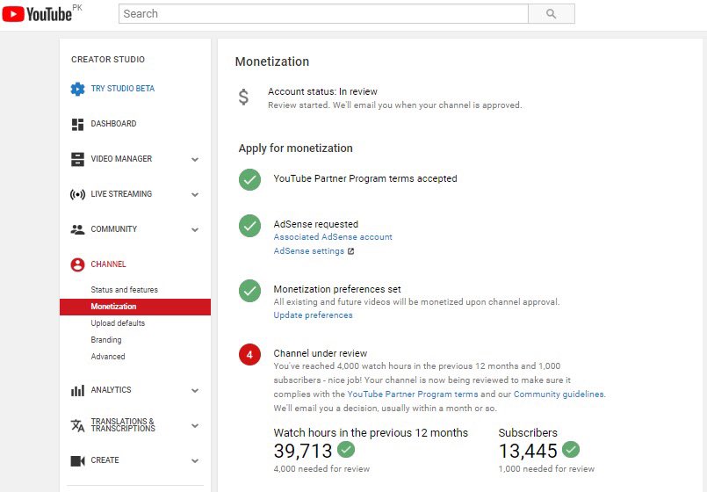Click the subscribers count 13,445
The width and height of the screenshot is (707, 492).
pos(528,451)
